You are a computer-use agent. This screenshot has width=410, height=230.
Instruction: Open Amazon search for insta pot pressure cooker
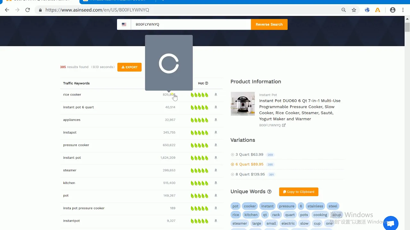(216, 208)
